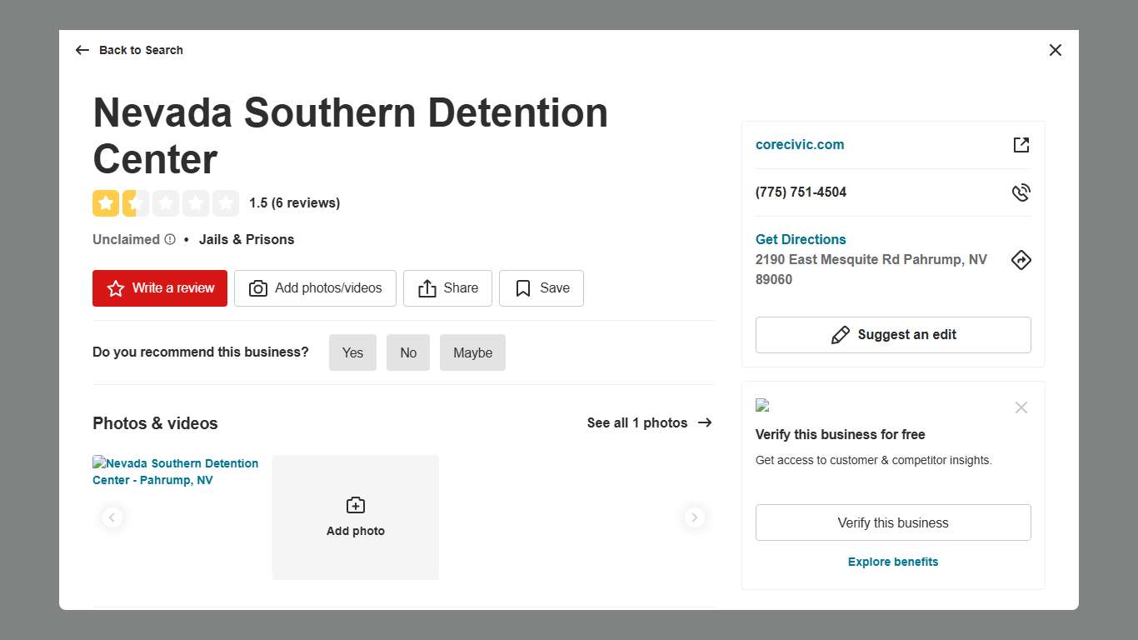Click the back arrow beside Back to Search
This screenshot has width=1138, height=640.
click(x=82, y=50)
